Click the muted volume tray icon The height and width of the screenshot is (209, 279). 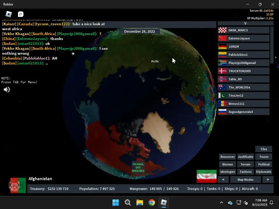246,202
